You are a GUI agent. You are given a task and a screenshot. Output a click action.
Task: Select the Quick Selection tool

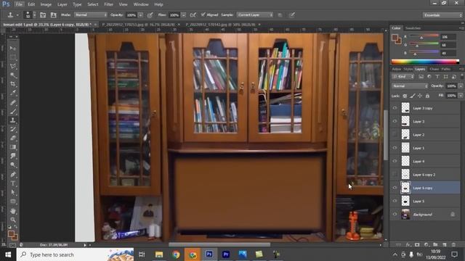click(13, 75)
